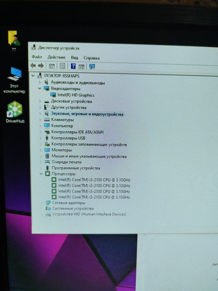Click the Очереди печати printer icon

pyautogui.click(x=47, y=162)
